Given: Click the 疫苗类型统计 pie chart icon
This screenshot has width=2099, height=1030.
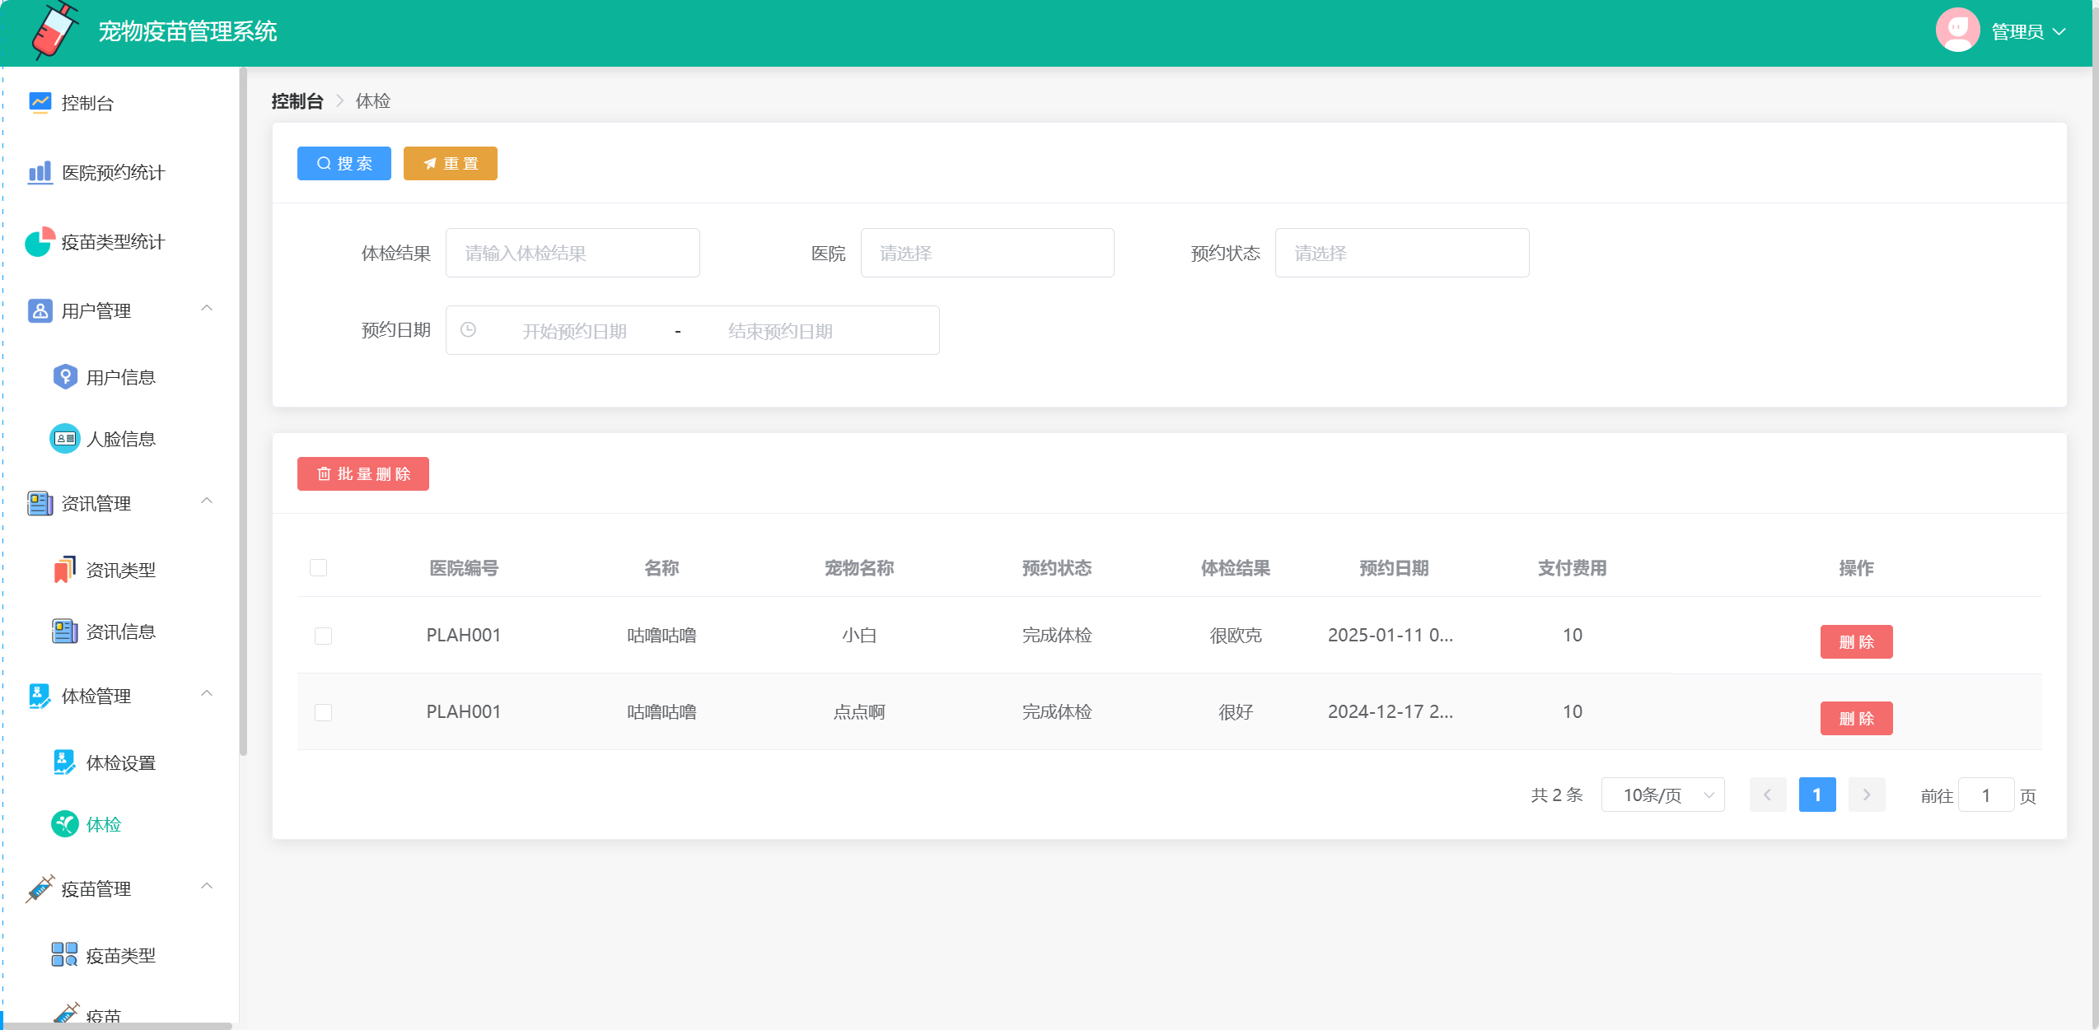Looking at the screenshot, I should [x=40, y=241].
